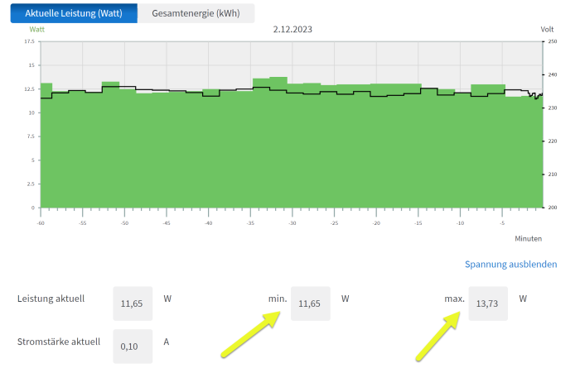Click the 250 tick on the Volt axis

552,42
